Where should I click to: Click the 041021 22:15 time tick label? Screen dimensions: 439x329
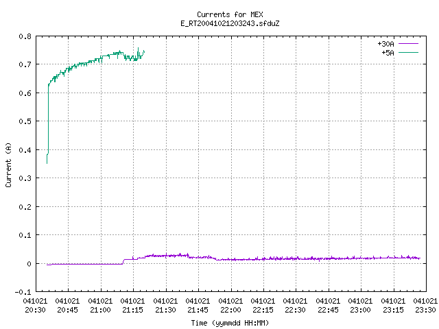coord(263,306)
